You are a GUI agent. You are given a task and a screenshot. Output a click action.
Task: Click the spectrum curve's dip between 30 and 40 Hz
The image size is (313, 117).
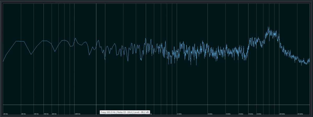click(31, 54)
